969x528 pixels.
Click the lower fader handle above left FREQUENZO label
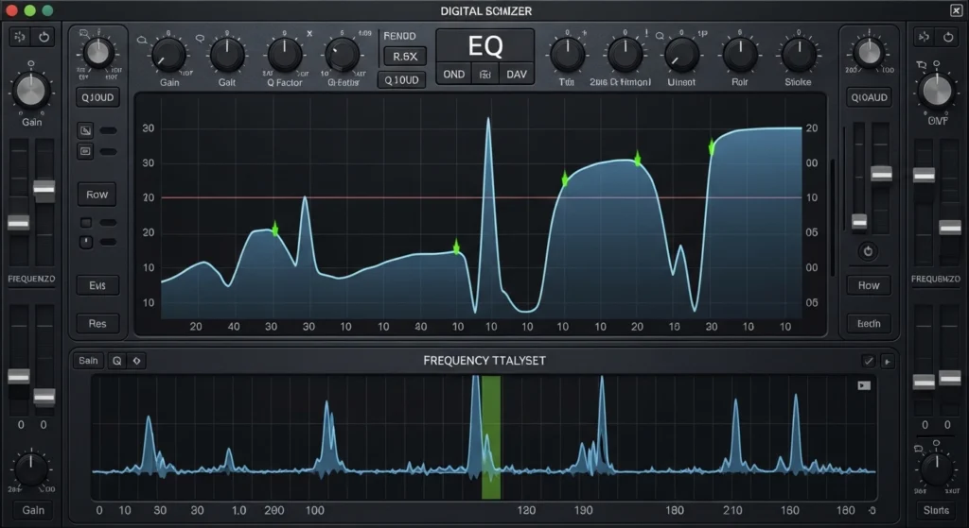click(x=19, y=223)
